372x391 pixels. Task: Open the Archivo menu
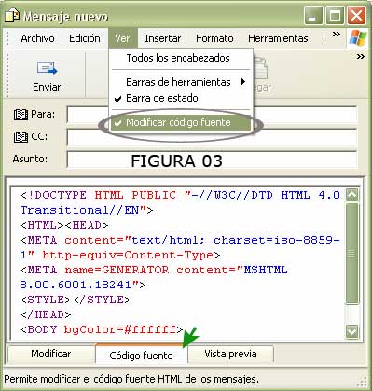coord(37,38)
